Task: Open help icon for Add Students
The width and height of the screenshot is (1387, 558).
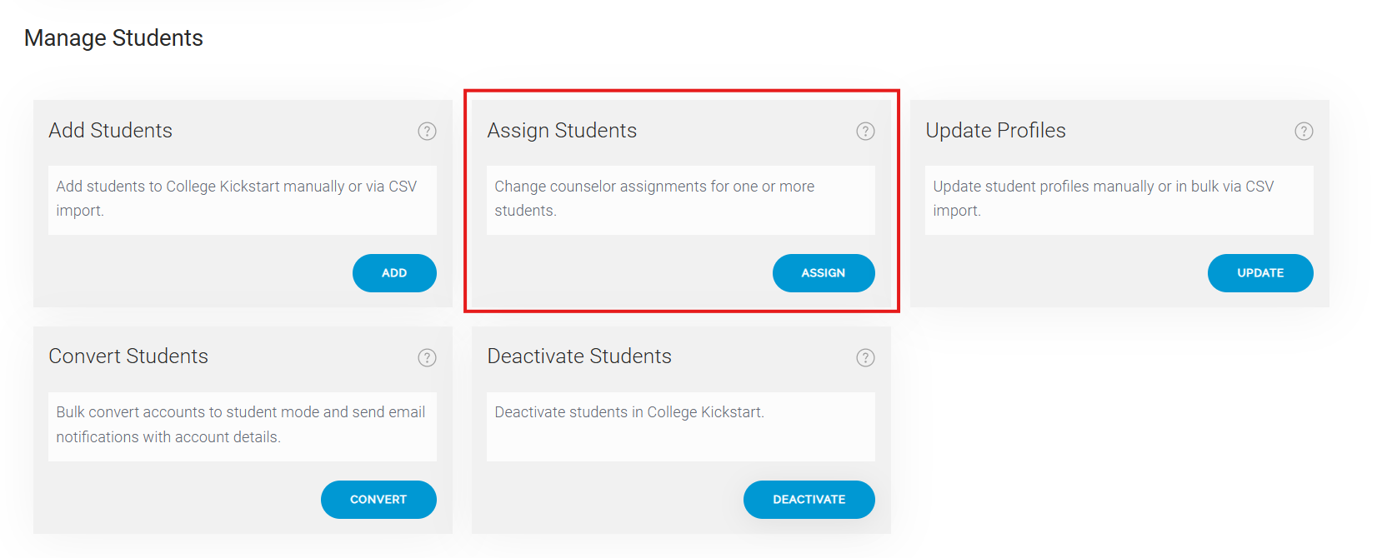Action: pyautogui.click(x=427, y=131)
